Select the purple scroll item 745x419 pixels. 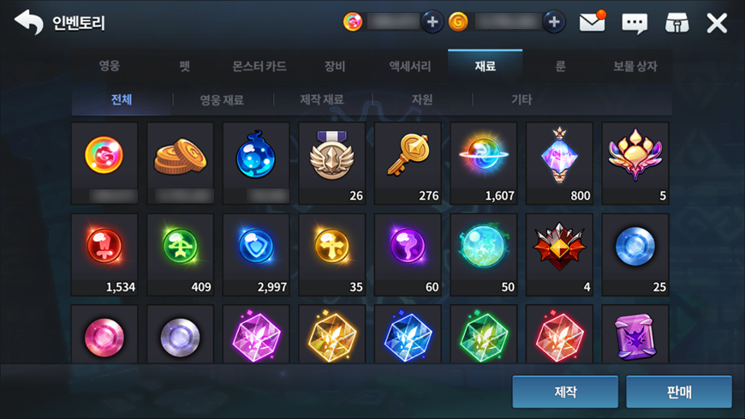pos(635,335)
